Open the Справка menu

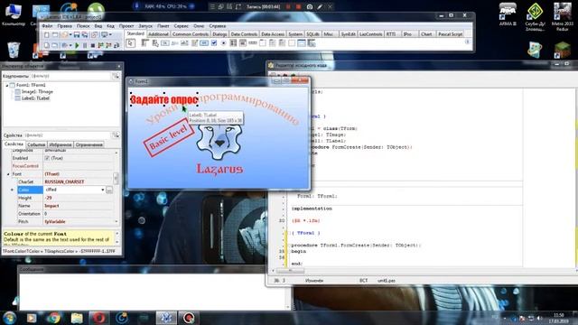tap(218, 26)
